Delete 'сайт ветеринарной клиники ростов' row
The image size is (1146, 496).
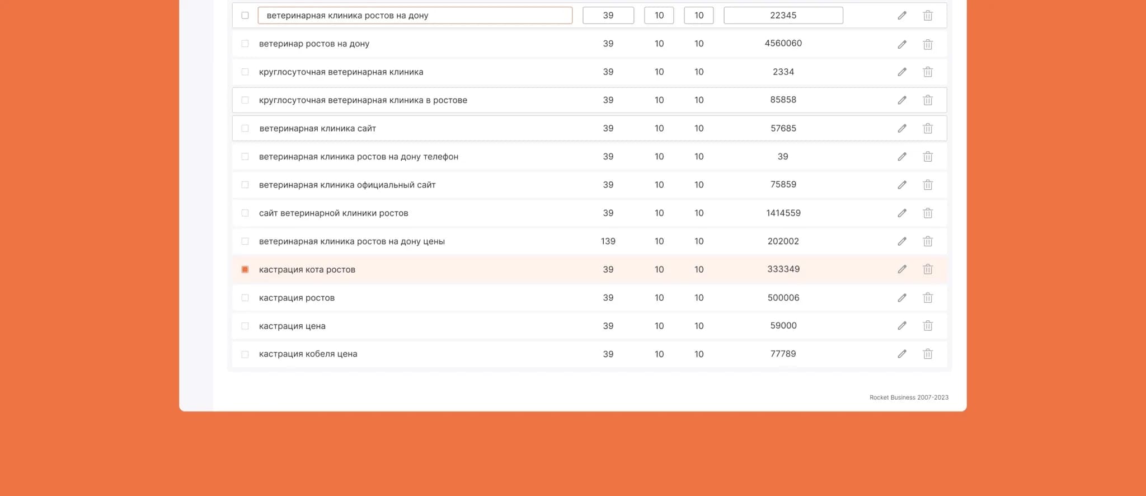click(x=927, y=213)
